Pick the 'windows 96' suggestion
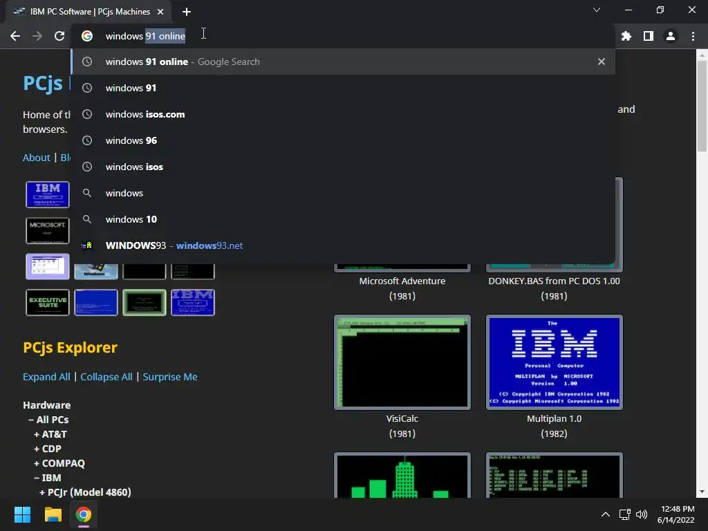Viewport: 708px width, 531px height. pyautogui.click(x=343, y=140)
